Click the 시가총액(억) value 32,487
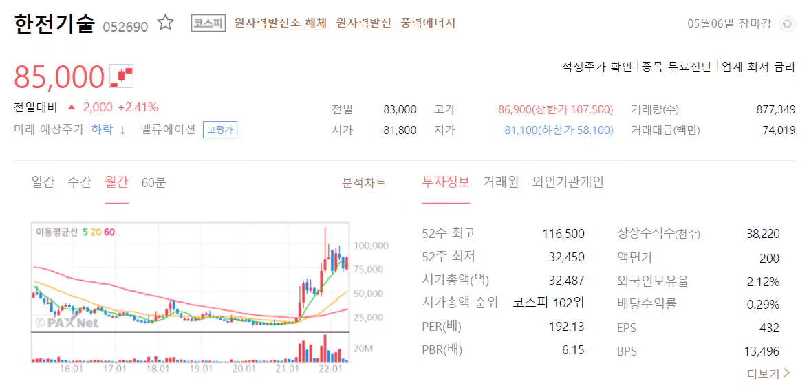 [567, 280]
